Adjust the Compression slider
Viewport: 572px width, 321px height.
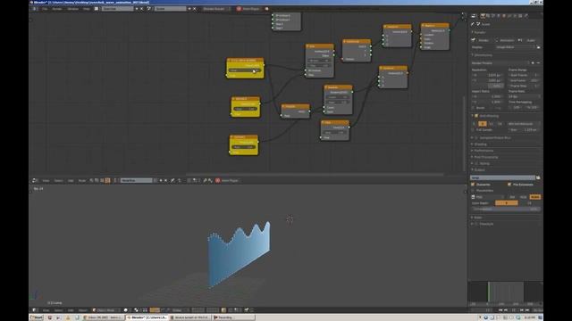coord(505,210)
